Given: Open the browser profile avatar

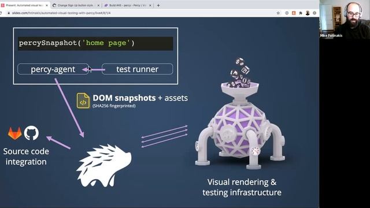Looking at the screenshot, I should [x=308, y=13].
